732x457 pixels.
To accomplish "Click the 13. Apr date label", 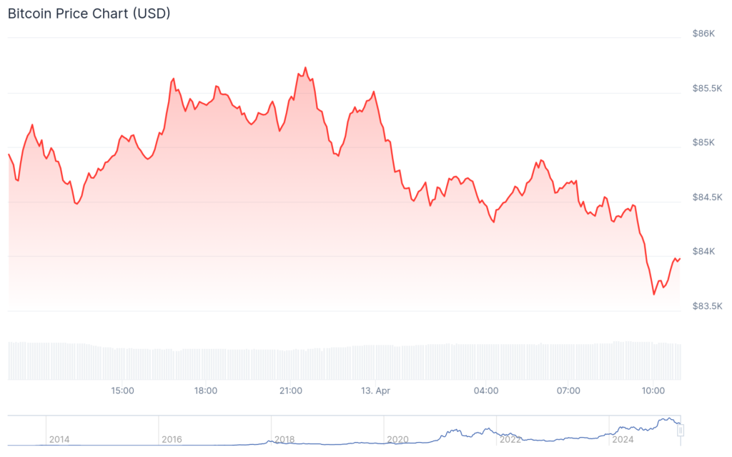I will [376, 390].
